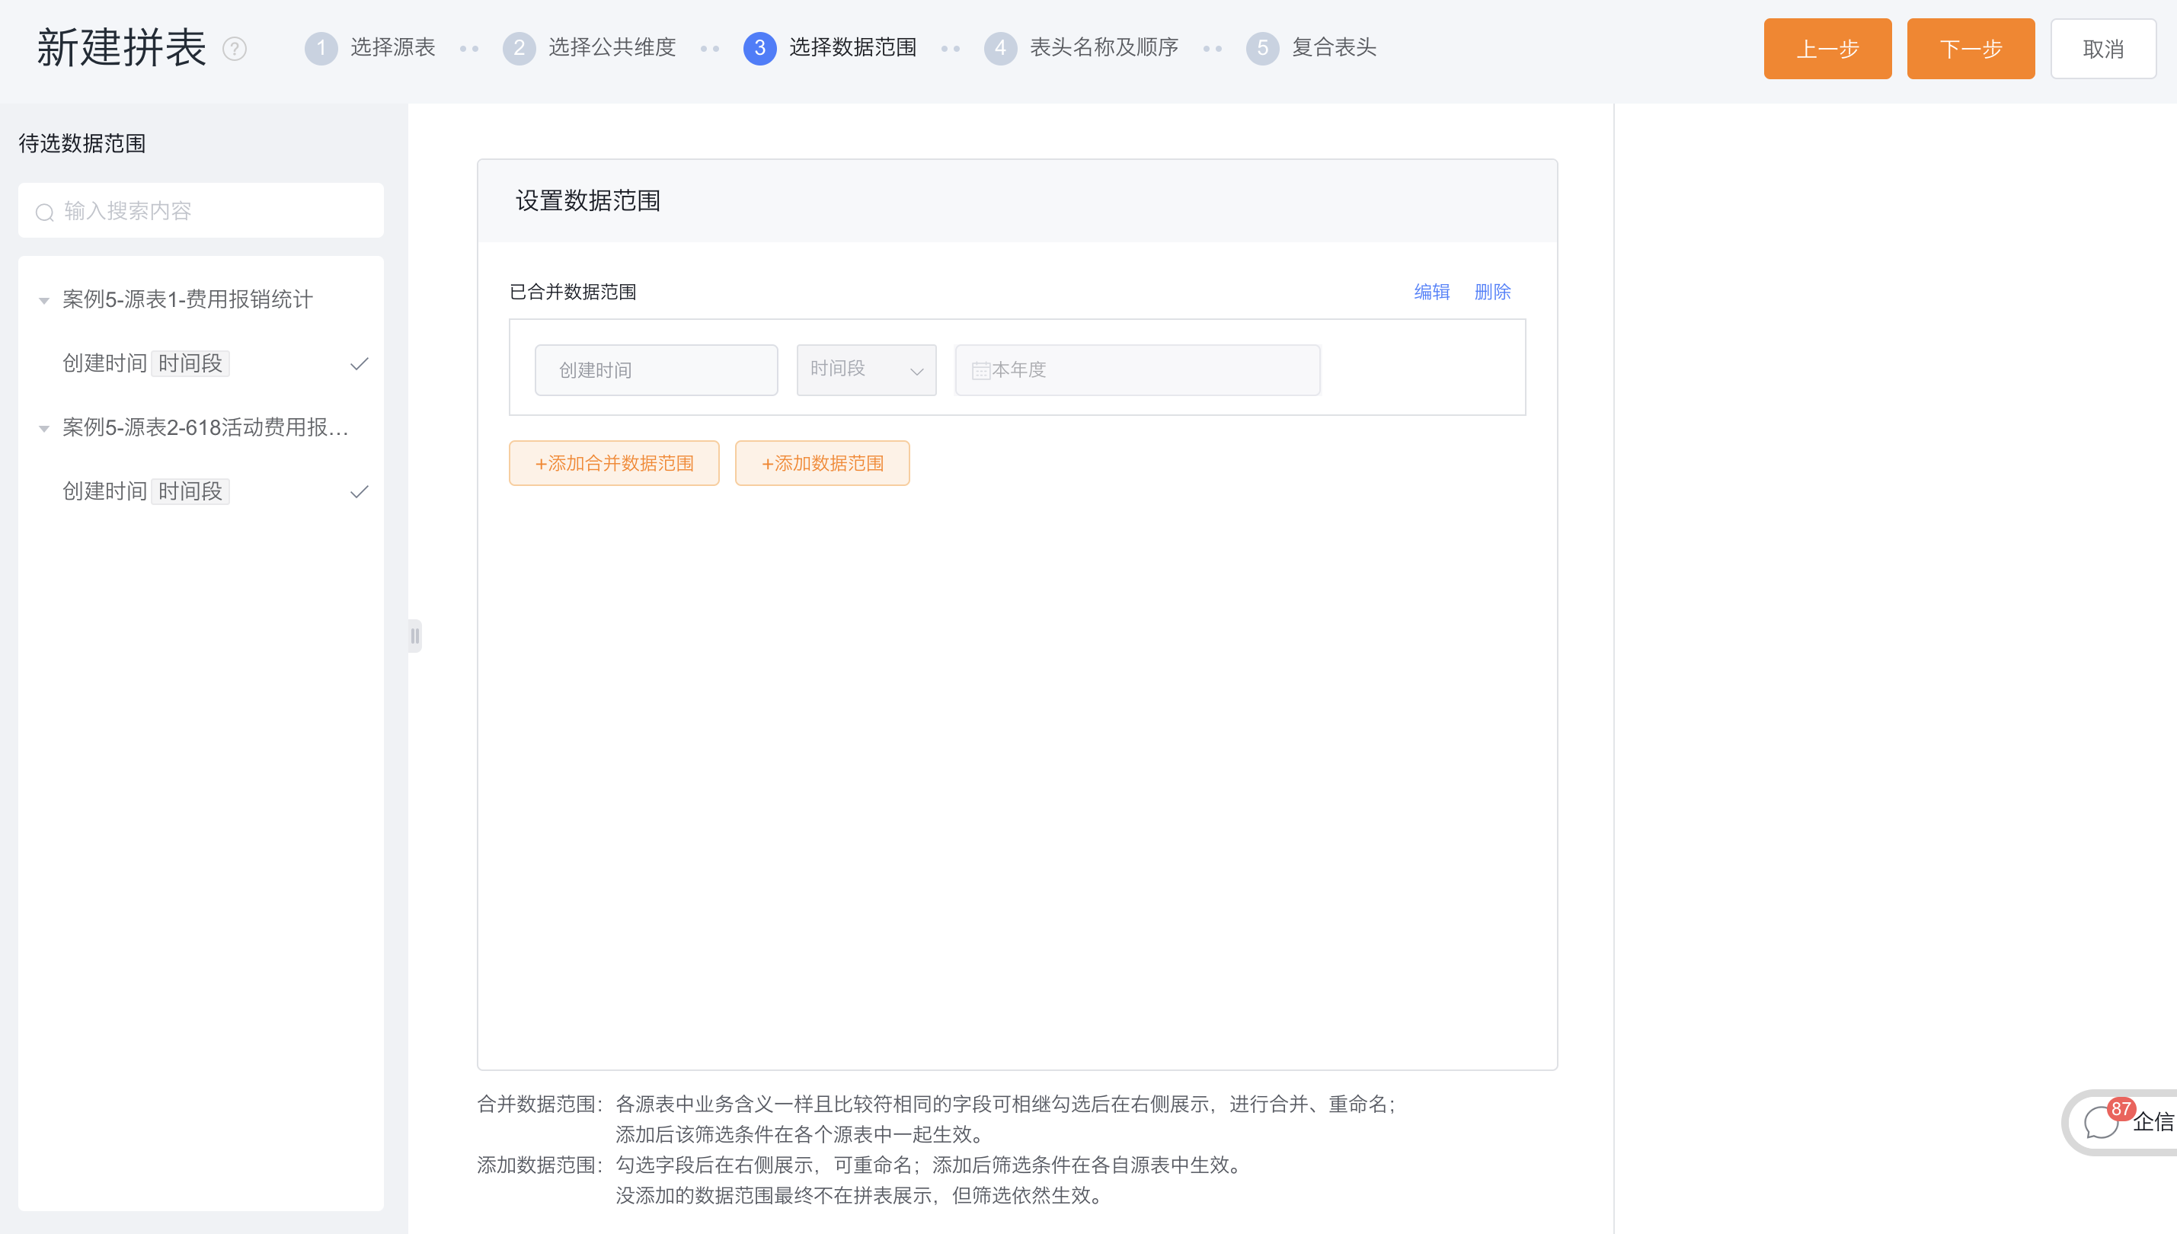Go to step 选择公共维度
The image size is (2177, 1234).
tap(612, 47)
